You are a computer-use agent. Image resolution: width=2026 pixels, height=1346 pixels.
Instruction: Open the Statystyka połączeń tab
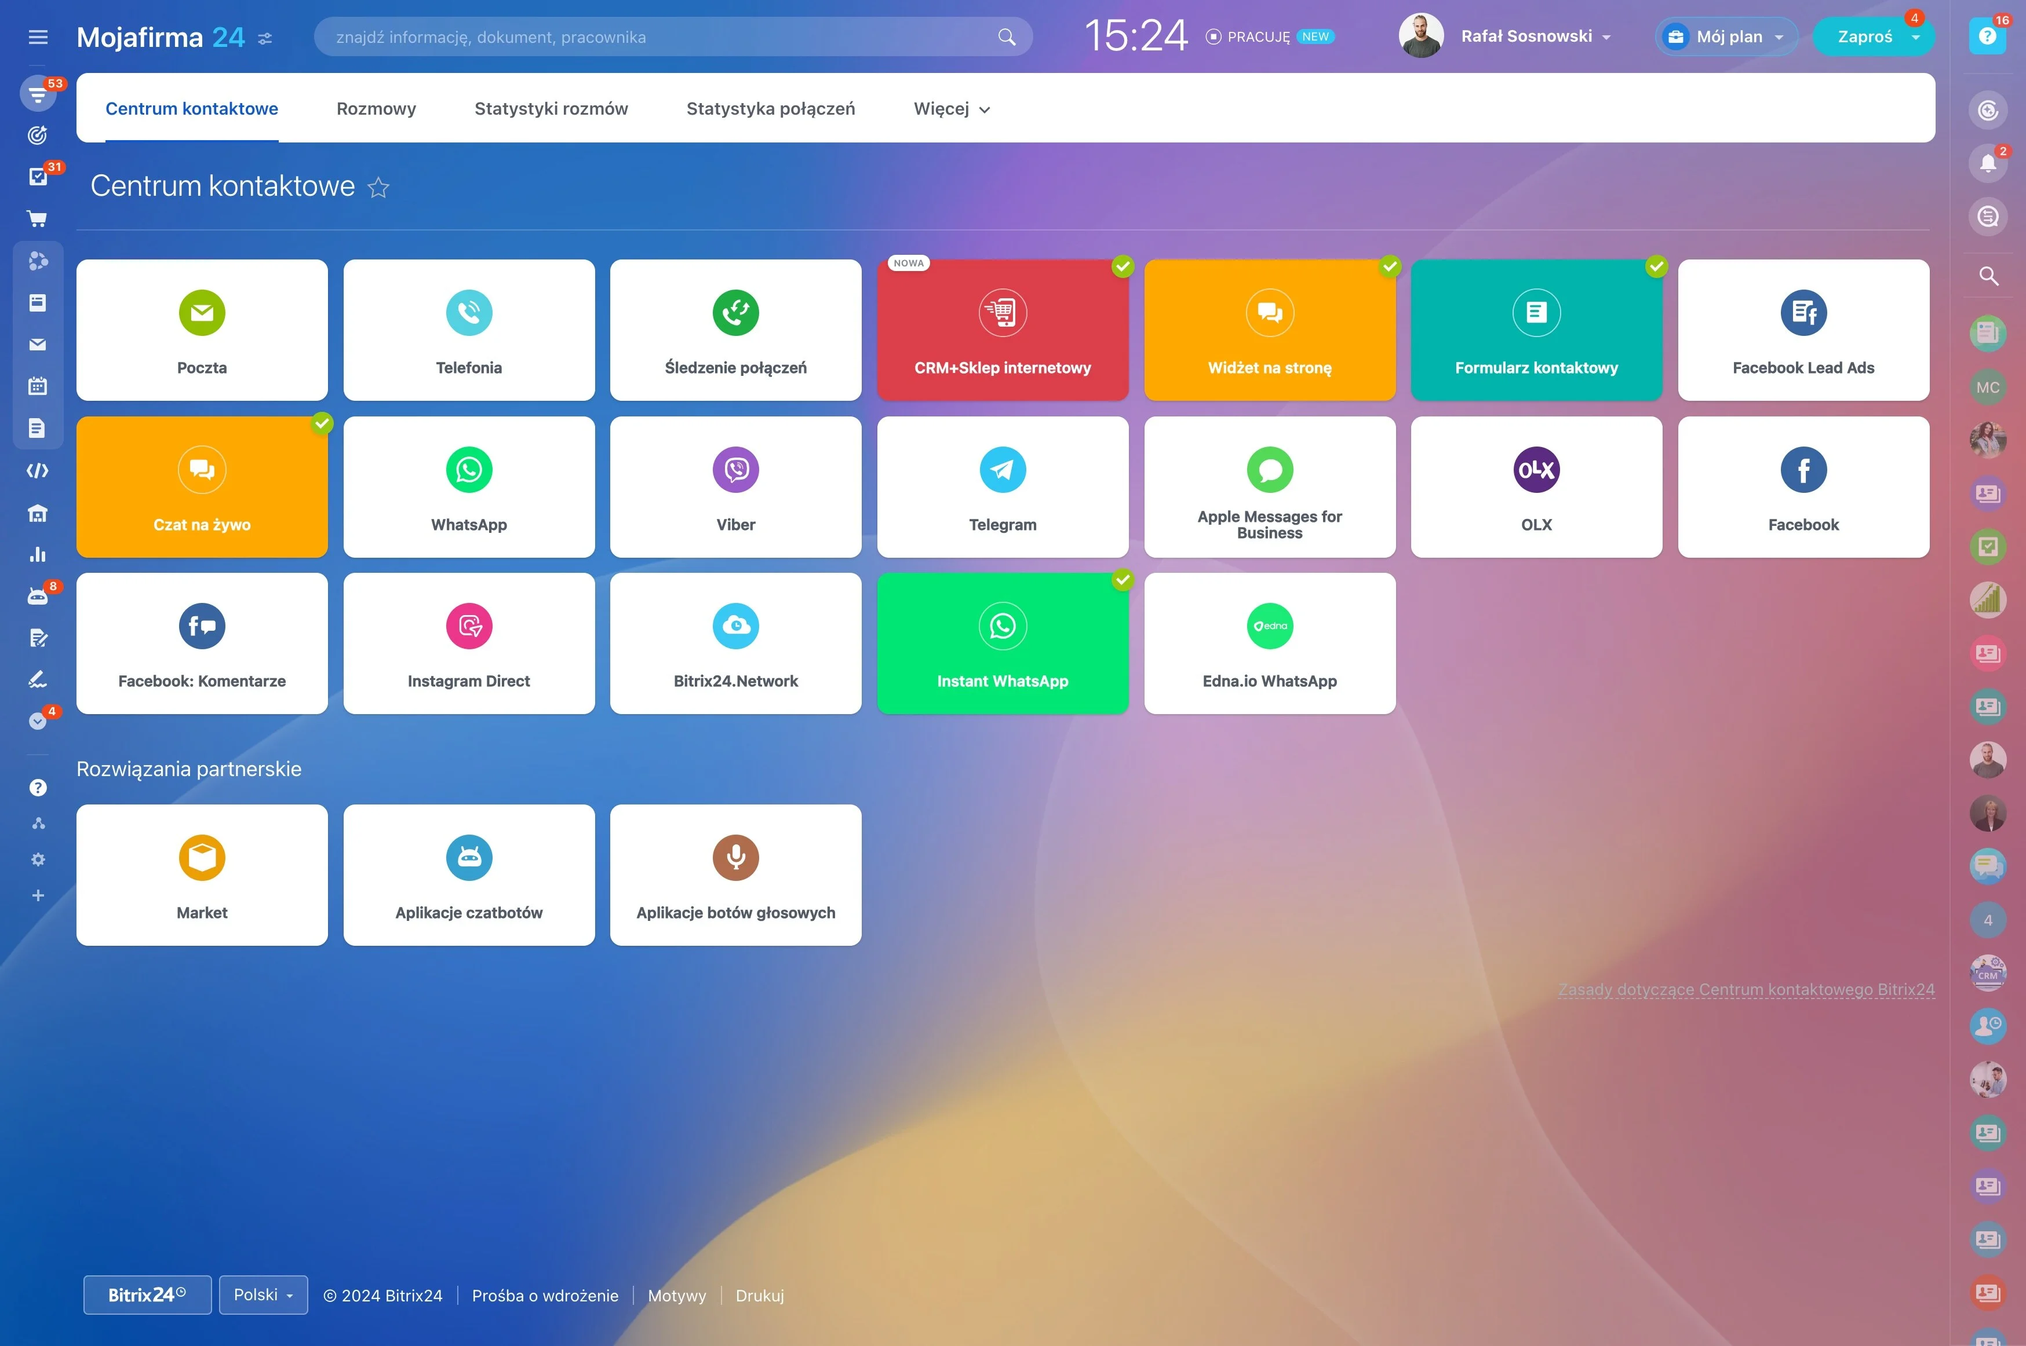[x=770, y=109]
